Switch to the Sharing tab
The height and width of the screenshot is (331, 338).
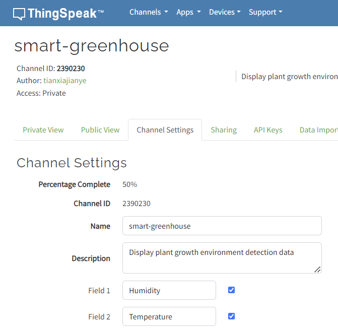click(x=224, y=130)
